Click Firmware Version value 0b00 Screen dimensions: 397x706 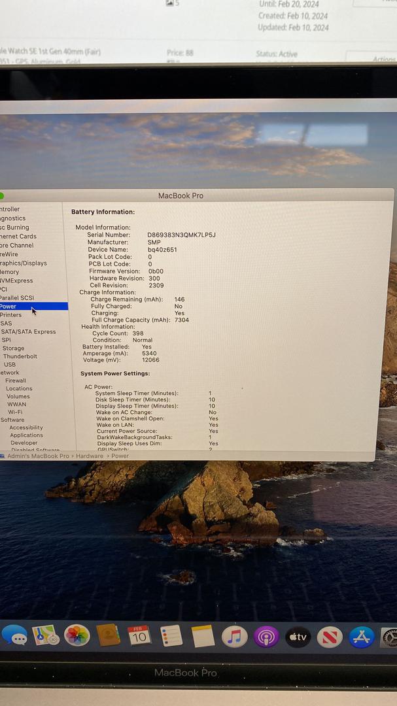156,271
